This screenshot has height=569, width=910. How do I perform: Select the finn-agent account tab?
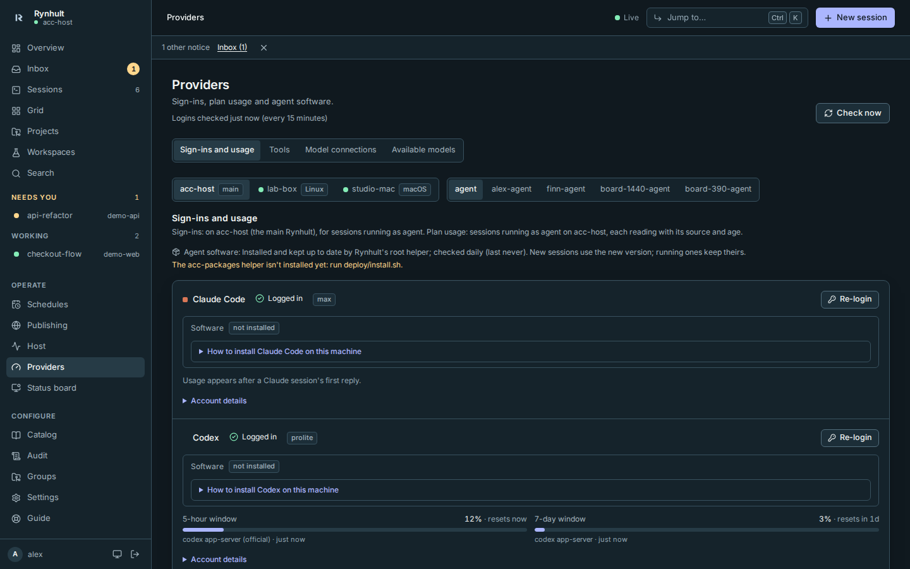[x=566, y=189]
